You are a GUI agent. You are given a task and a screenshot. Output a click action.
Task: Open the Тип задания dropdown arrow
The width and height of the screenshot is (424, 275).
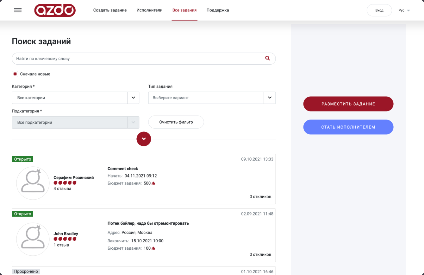[x=270, y=98]
